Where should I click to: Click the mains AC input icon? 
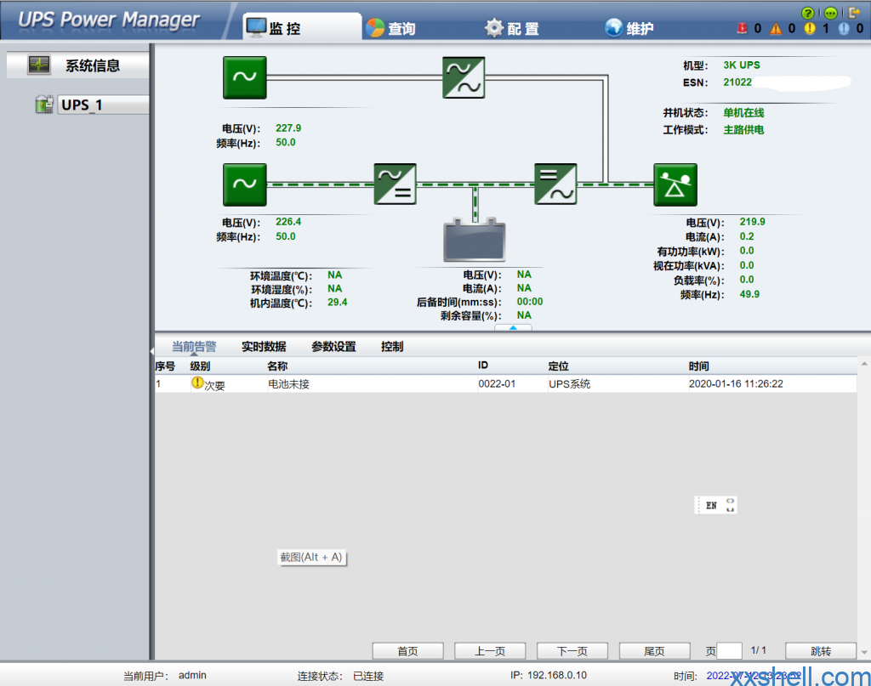tap(244, 184)
